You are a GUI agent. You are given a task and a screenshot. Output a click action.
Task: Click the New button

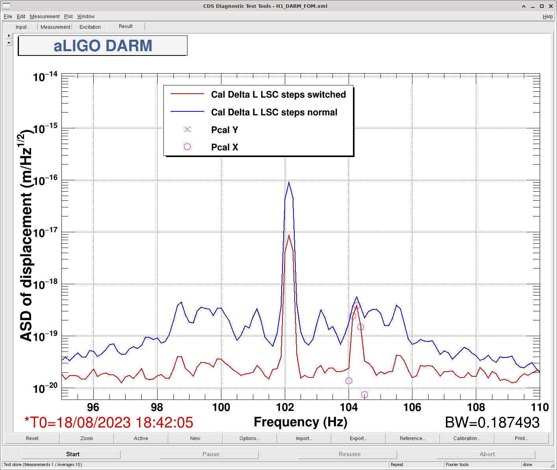click(195, 439)
